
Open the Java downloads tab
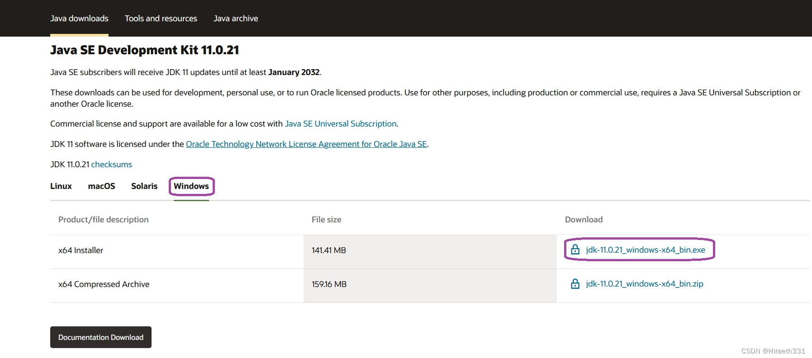[x=79, y=19]
